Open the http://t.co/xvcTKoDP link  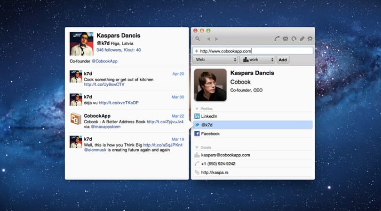click(119, 103)
